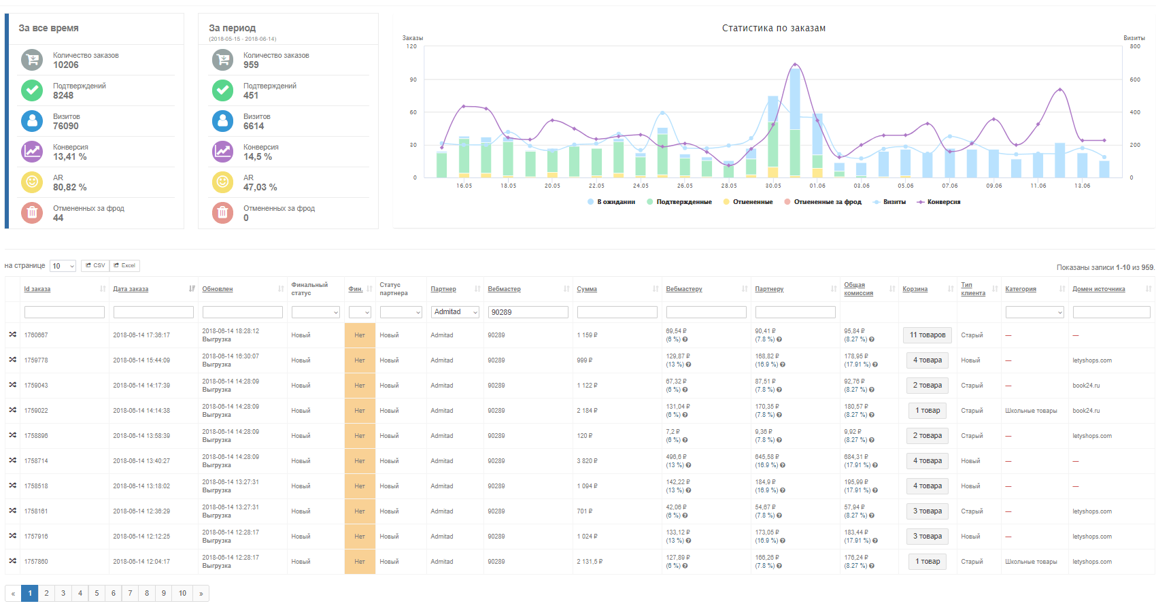This screenshot has height=610, width=1156.
Task: Click the smiley AR icon in 'За все время'
Action: coord(32,182)
